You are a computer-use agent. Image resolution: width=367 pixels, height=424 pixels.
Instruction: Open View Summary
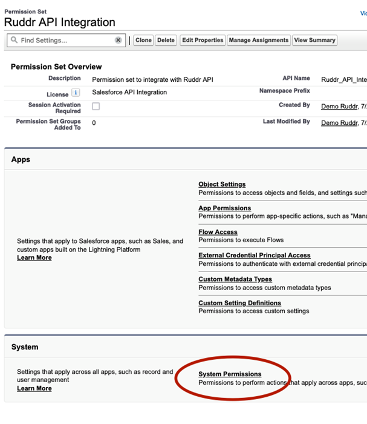click(314, 41)
